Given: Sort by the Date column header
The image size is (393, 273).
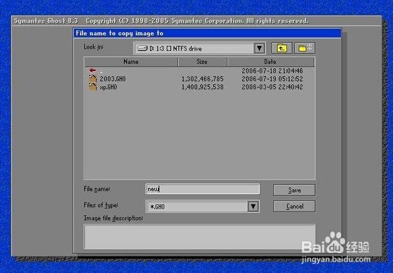Looking at the screenshot, I should tap(270, 61).
